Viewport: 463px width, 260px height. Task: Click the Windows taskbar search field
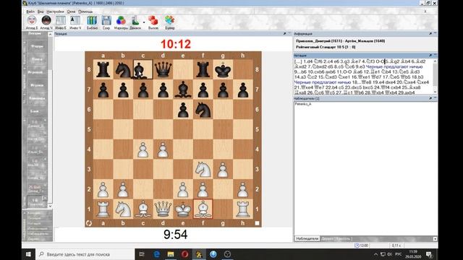85,254
